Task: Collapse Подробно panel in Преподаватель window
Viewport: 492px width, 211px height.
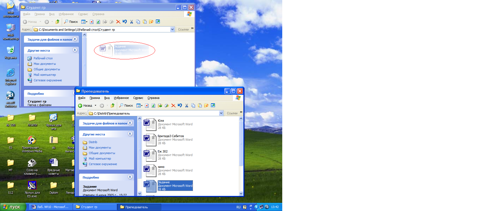Action: 130,177
